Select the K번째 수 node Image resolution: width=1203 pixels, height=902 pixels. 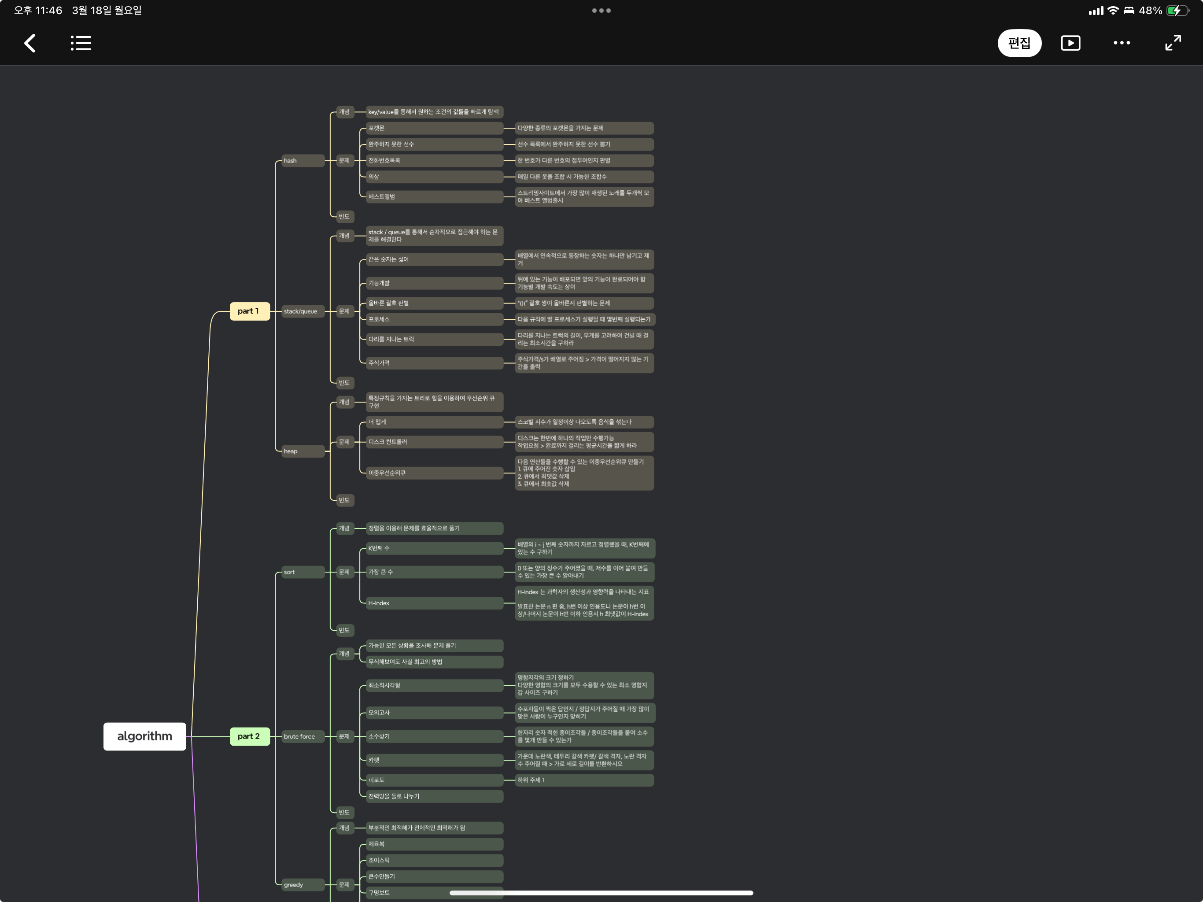(x=435, y=548)
